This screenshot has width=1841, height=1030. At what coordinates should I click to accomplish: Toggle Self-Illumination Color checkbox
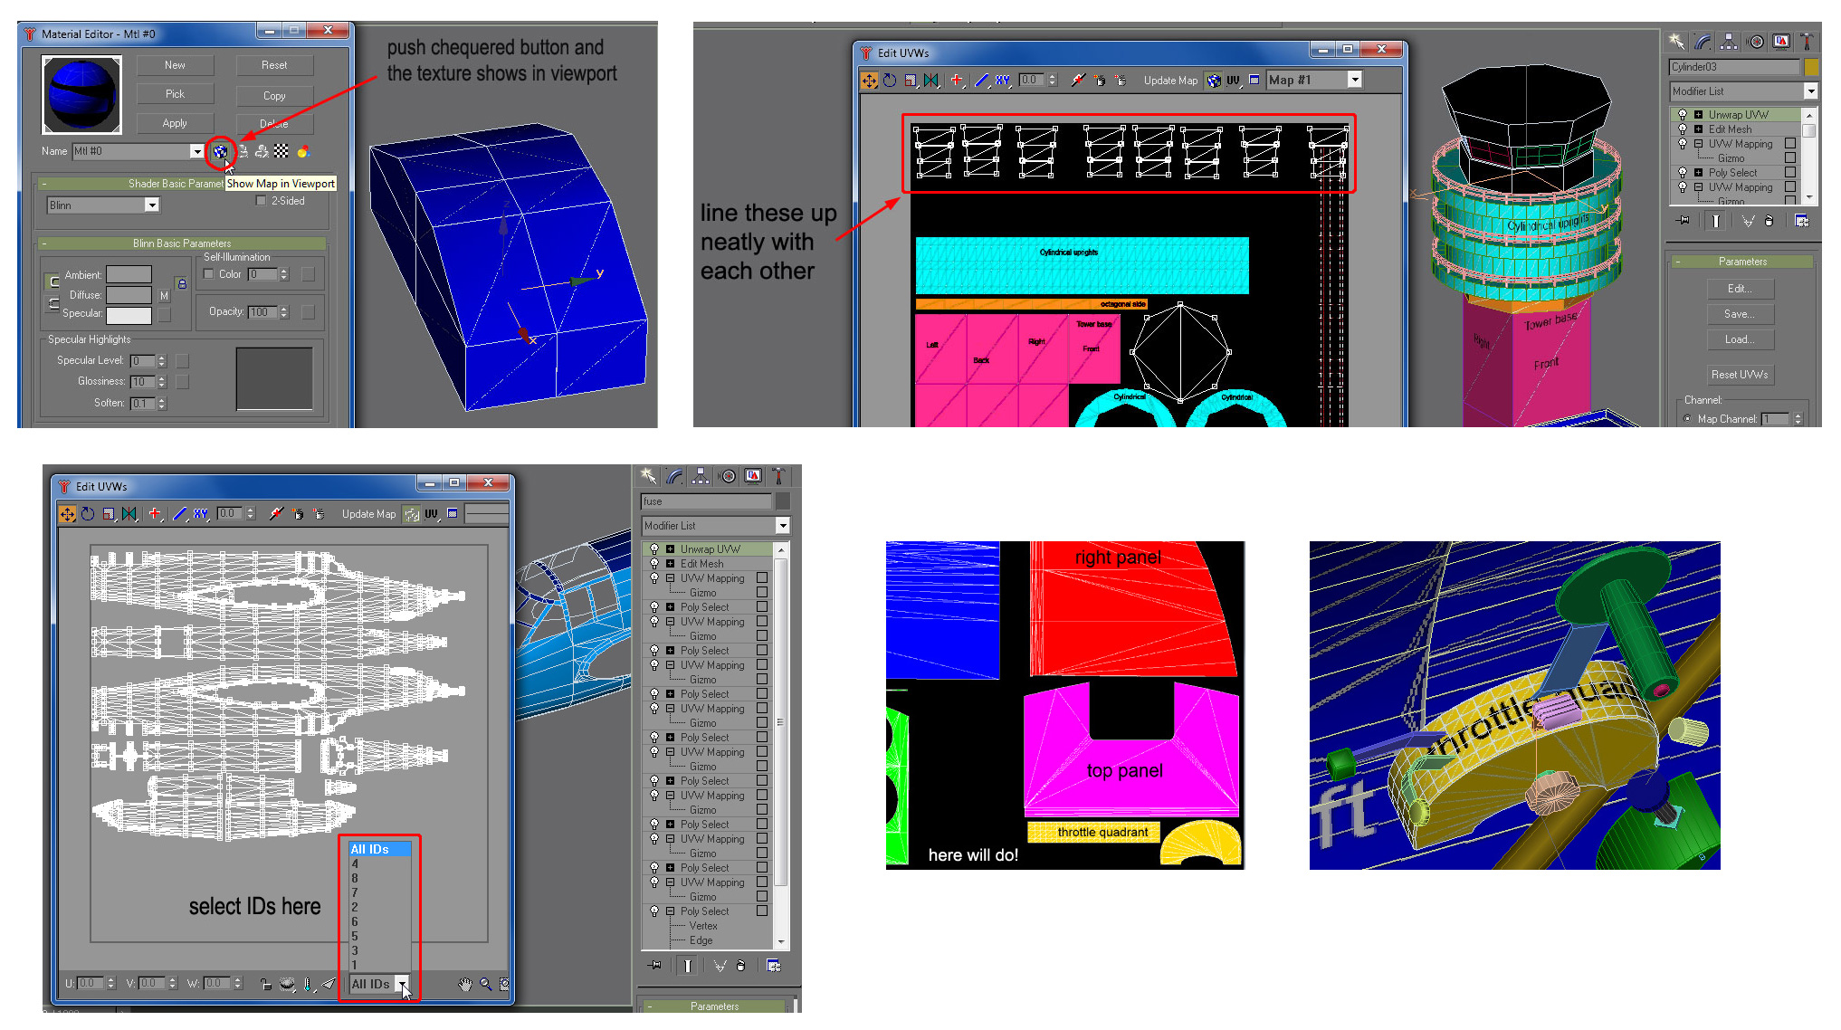coord(209,274)
